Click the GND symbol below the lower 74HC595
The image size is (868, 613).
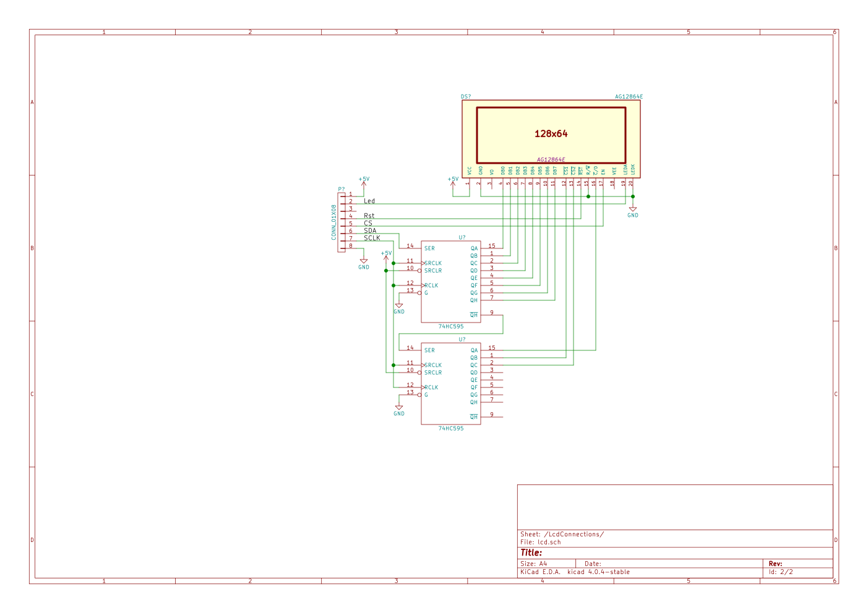[399, 410]
